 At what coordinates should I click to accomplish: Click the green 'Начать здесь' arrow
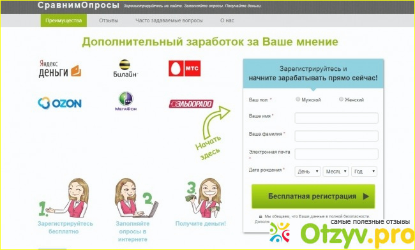coord(213,132)
